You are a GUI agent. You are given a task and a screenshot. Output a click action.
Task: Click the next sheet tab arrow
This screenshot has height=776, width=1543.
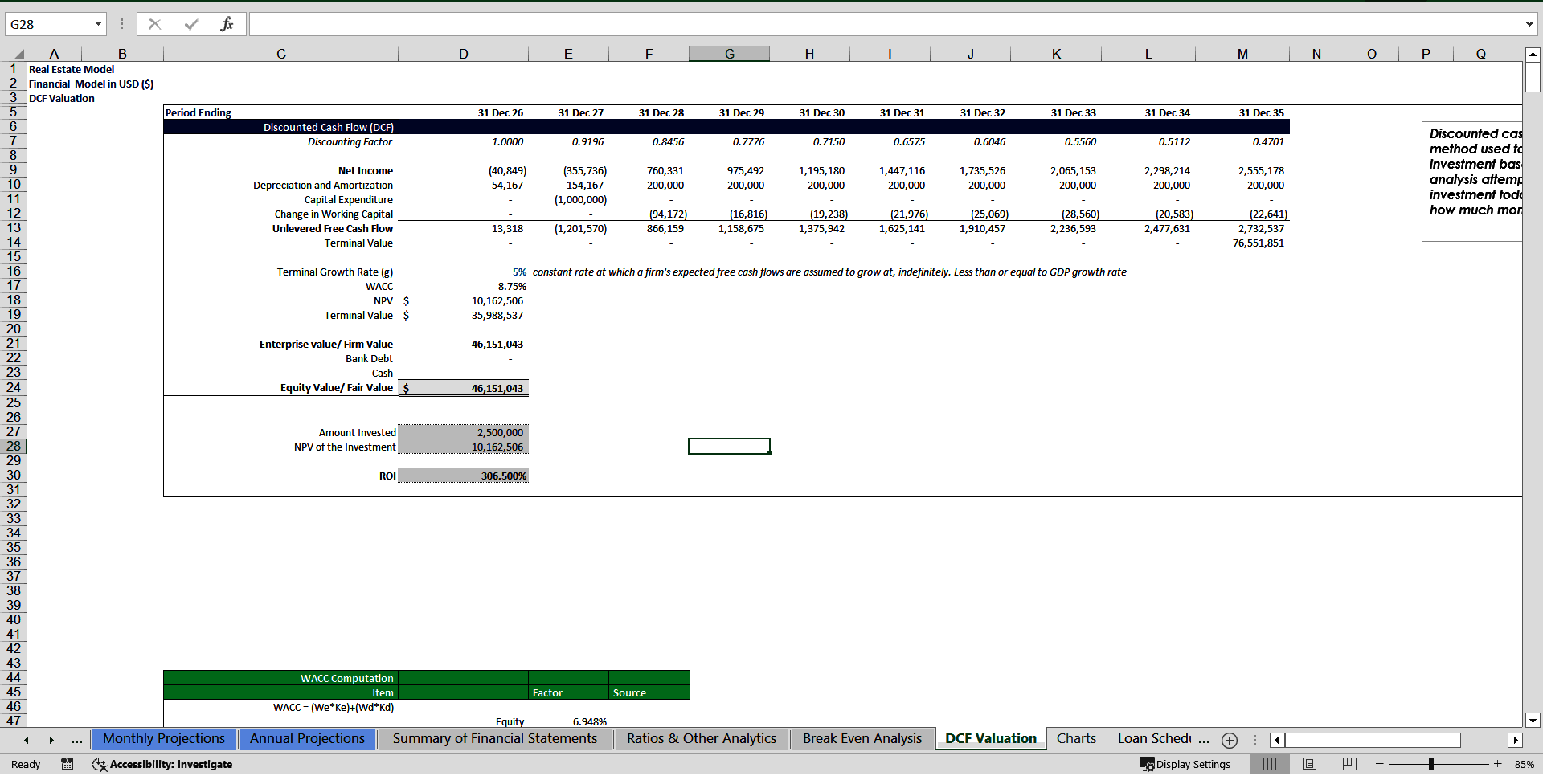click(x=51, y=740)
